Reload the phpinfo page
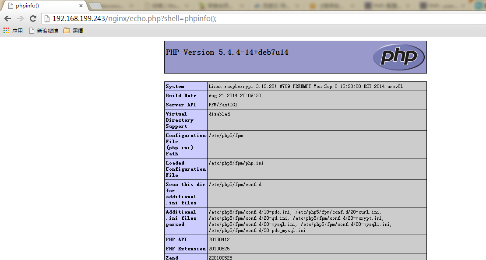This screenshot has height=260, width=486. coord(32,18)
